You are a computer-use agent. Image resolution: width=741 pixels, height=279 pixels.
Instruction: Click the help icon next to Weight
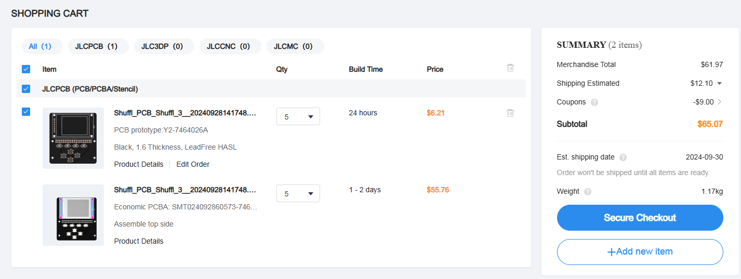point(588,192)
